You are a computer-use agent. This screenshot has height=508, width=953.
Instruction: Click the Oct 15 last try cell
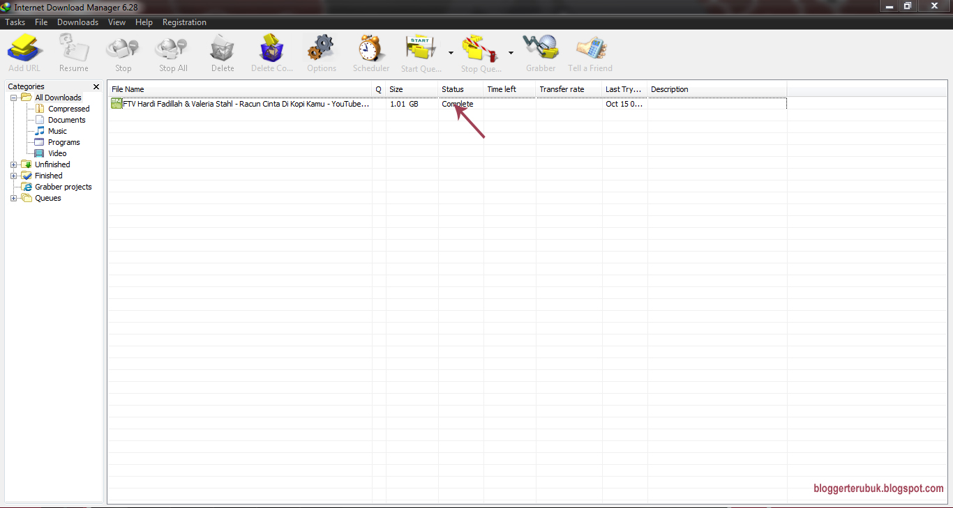(x=624, y=104)
